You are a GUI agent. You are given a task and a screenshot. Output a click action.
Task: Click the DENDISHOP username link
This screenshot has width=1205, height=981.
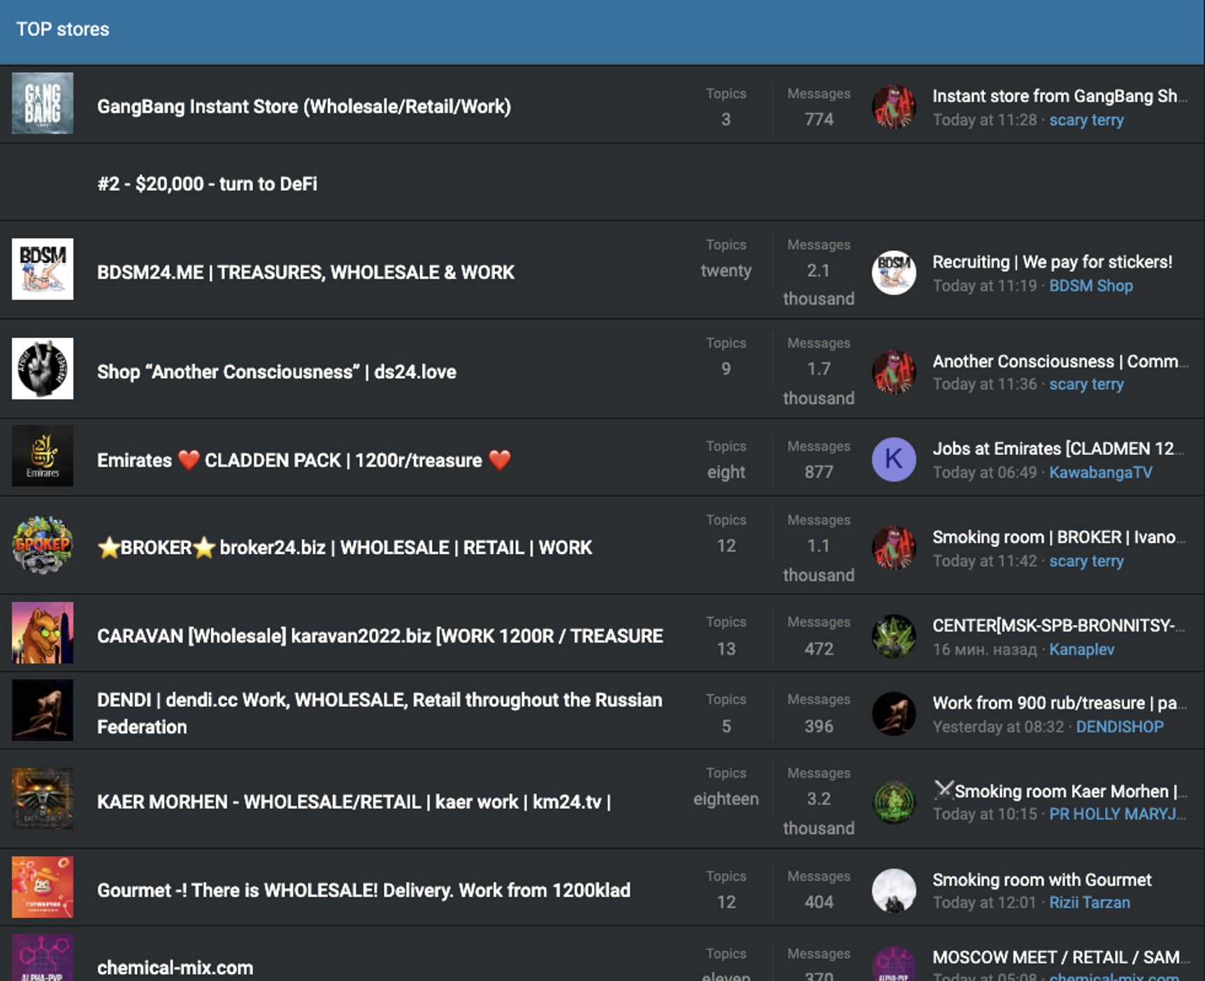point(1120,727)
